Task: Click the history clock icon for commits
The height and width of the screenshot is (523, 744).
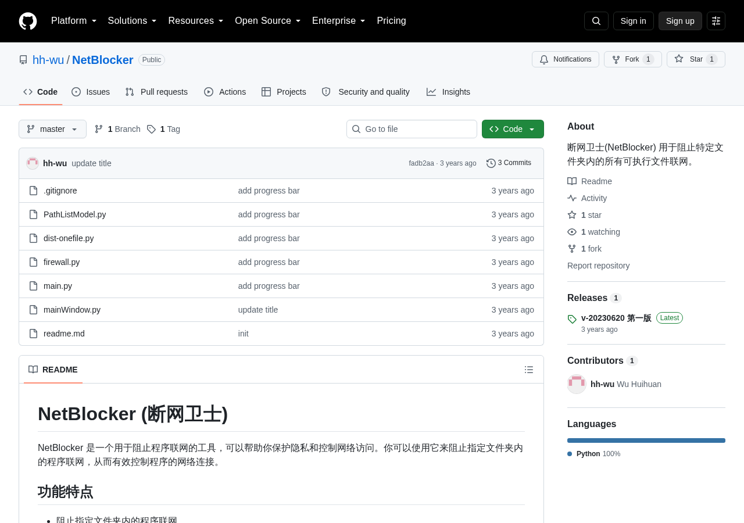Action: pos(491,163)
